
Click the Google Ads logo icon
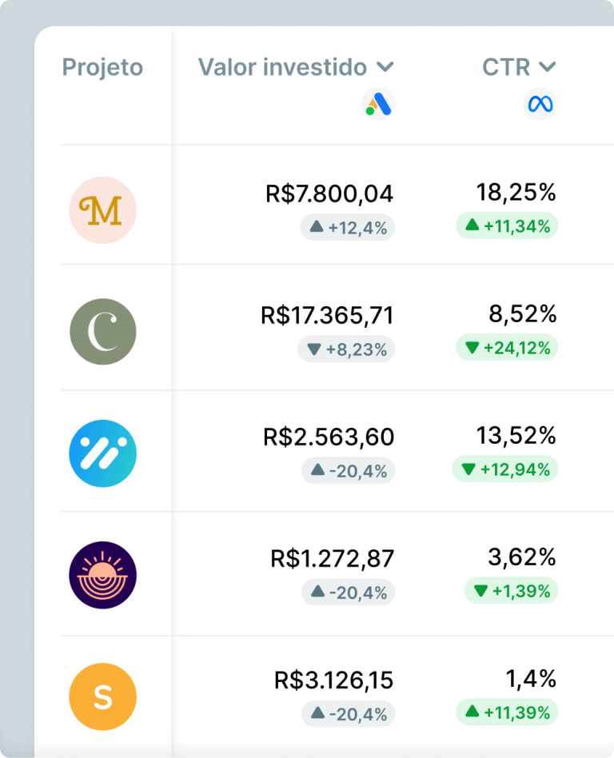coord(379,104)
